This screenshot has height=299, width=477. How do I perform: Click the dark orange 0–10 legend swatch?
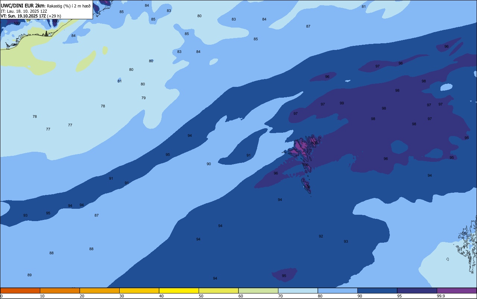point(20,290)
